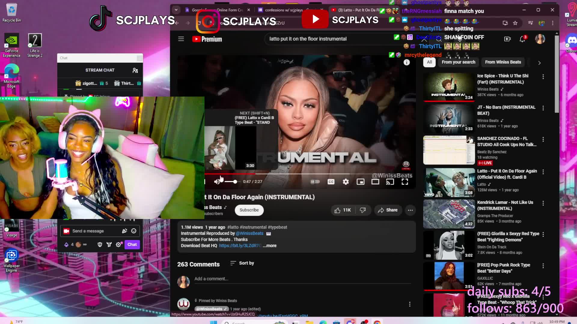Viewport: 577px width, 324px height.
Task: Open Windows Start button
Action: coord(213,323)
